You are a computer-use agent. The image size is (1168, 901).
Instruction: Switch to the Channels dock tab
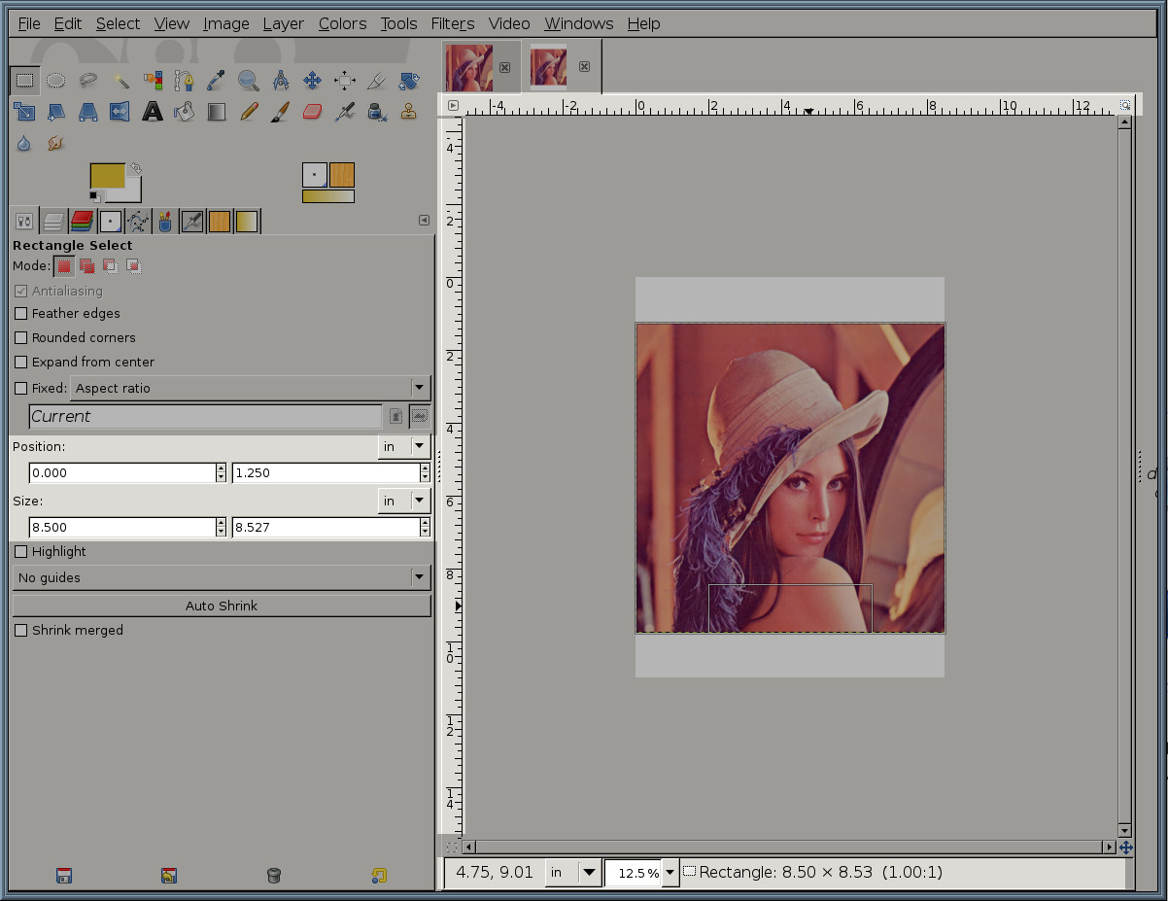(82, 222)
